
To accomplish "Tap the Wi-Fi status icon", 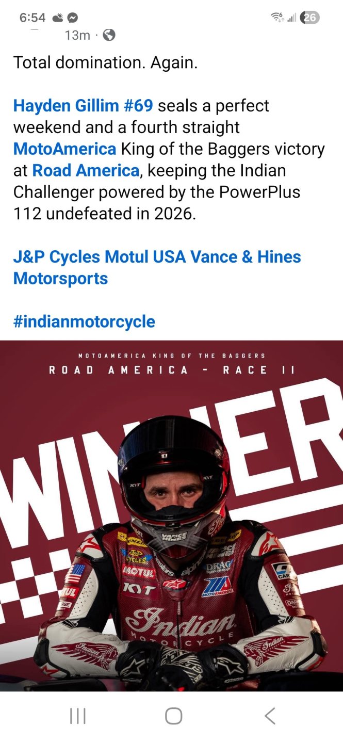I will point(277,18).
